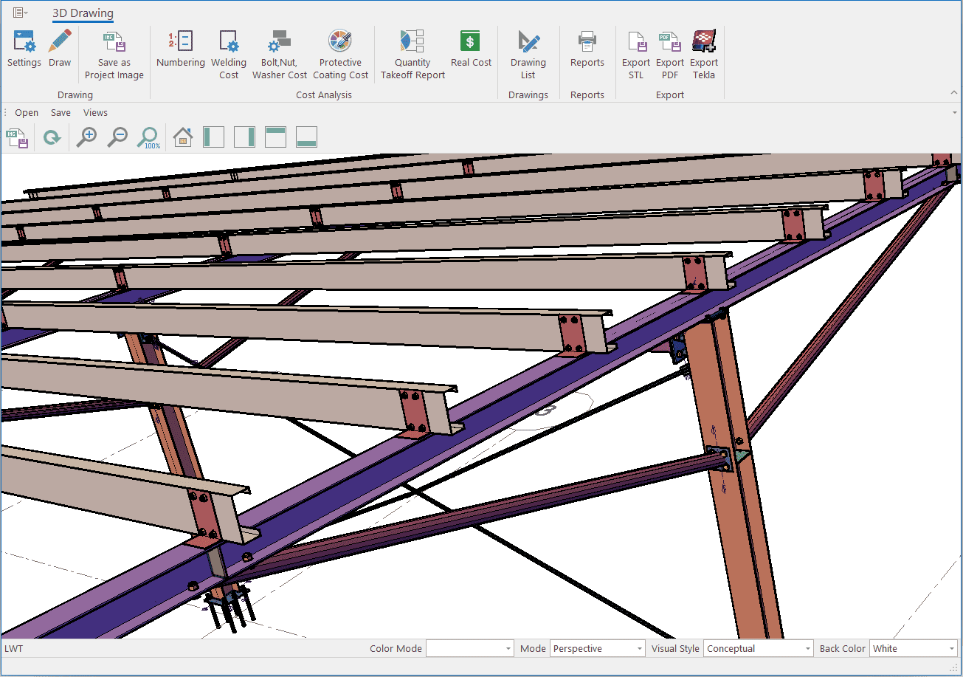Viewport: 963px width, 677px height.
Task: Open the 3D drawing Settings
Action: (x=24, y=49)
